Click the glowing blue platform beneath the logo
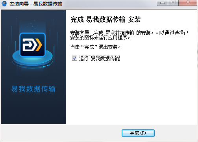198x142 pixels. coord(33,59)
